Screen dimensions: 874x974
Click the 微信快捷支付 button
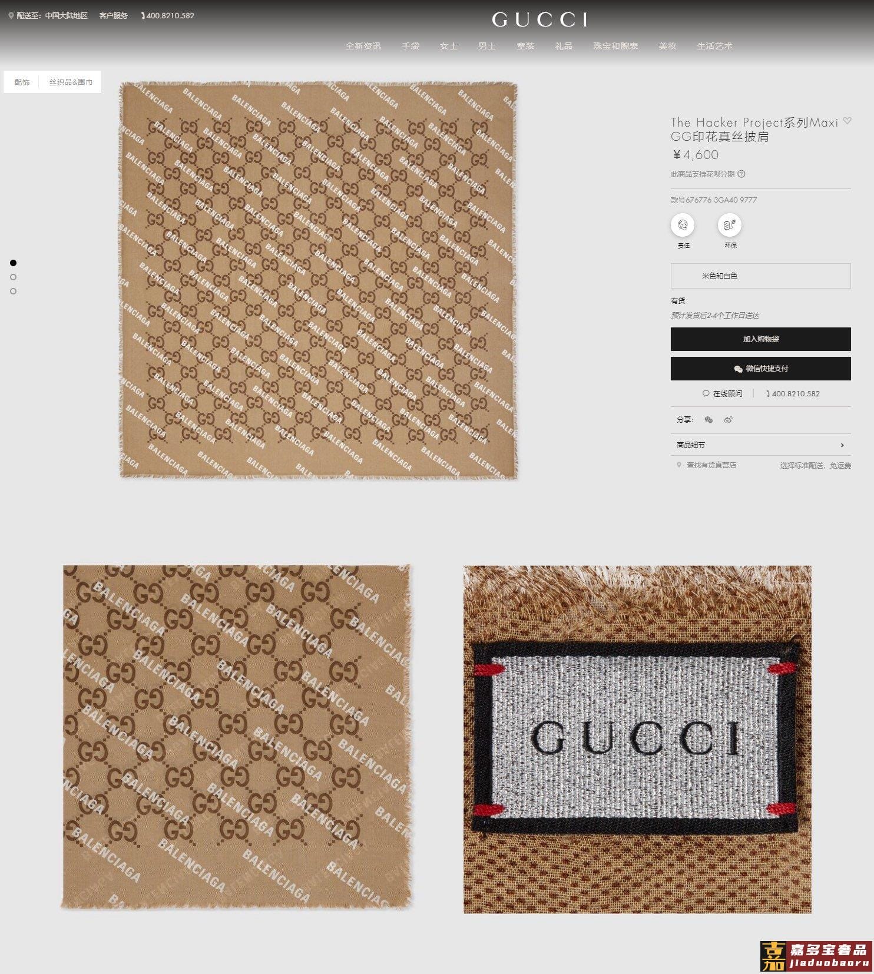(x=760, y=369)
